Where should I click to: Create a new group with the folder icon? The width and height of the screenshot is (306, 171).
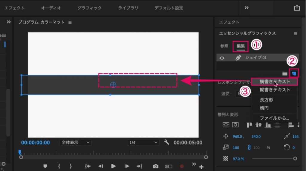(x=285, y=73)
